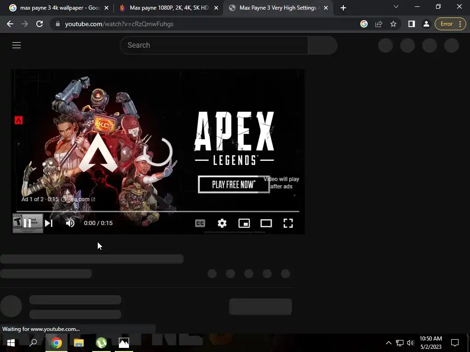Image resolution: width=470 pixels, height=352 pixels.
Task: View site information padlock icon
Action: coord(57,24)
